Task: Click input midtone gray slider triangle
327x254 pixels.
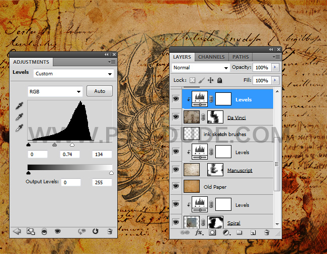Action: [x=54, y=145]
